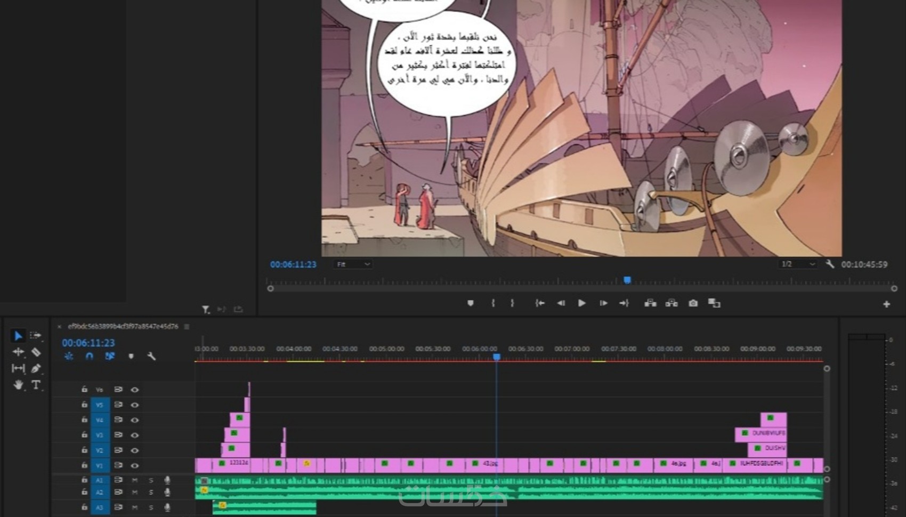The height and width of the screenshot is (517, 906).
Task: Click the timeline playhead on the ruler
Action: tap(497, 357)
